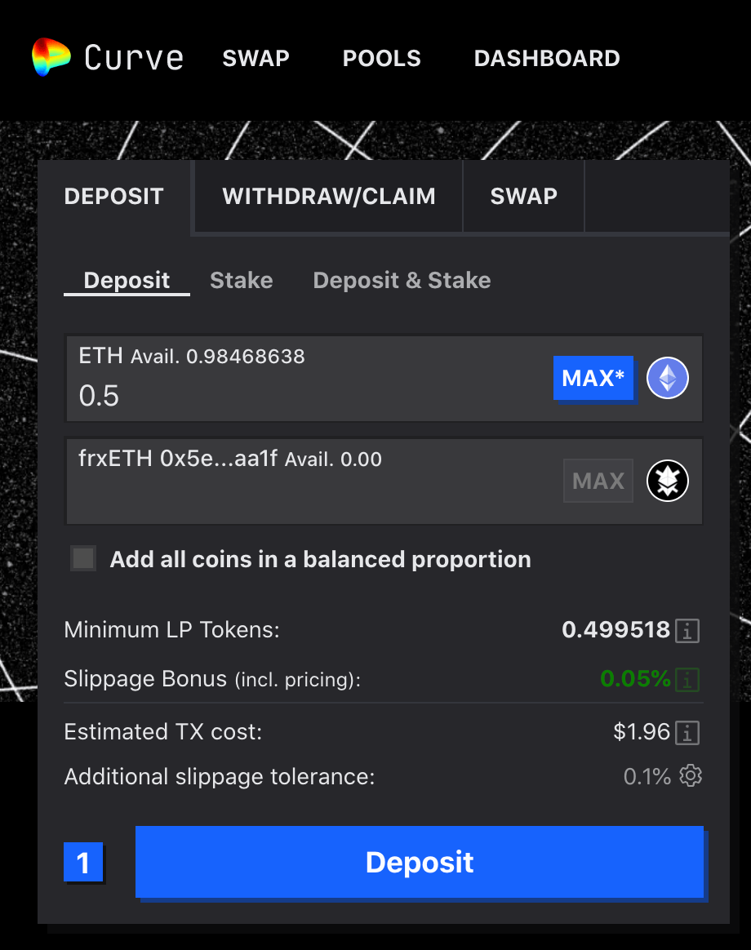Screen dimensions: 751x950
Task: Click the frxETH token icon
Action: click(668, 481)
